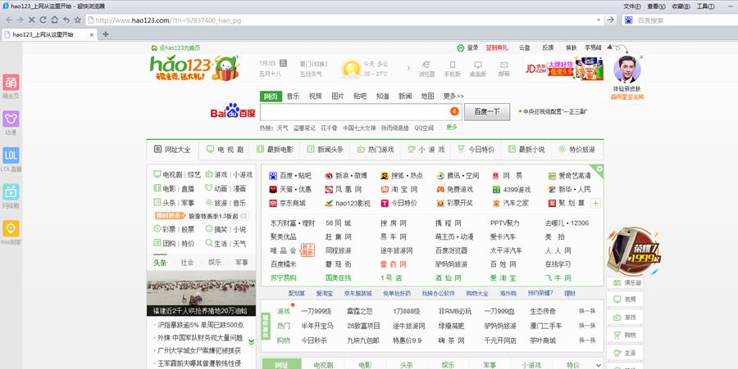738x369 pixels.
Task: Open the address bar history dropdown
Action: point(599,20)
